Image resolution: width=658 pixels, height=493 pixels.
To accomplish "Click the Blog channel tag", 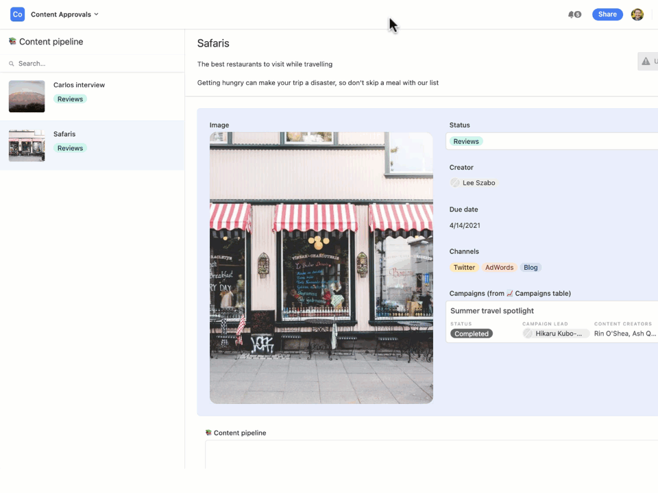I will click(x=531, y=268).
